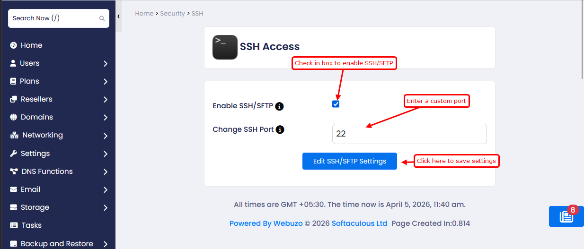Click the Networking icon in sidebar
Viewport: 584px width, 249px height.
click(x=14, y=135)
